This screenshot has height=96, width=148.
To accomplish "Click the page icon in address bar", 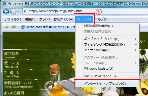I will tap(25, 11).
